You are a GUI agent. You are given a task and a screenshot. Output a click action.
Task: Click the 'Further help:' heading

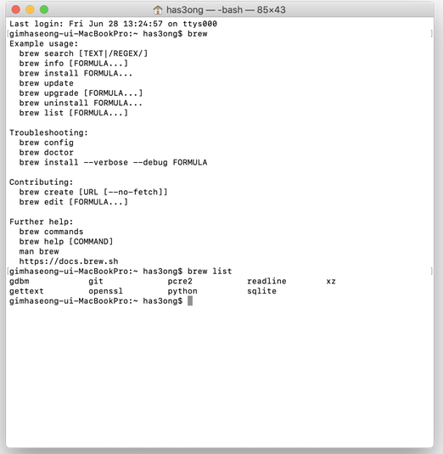pyautogui.click(x=41, y=221)
